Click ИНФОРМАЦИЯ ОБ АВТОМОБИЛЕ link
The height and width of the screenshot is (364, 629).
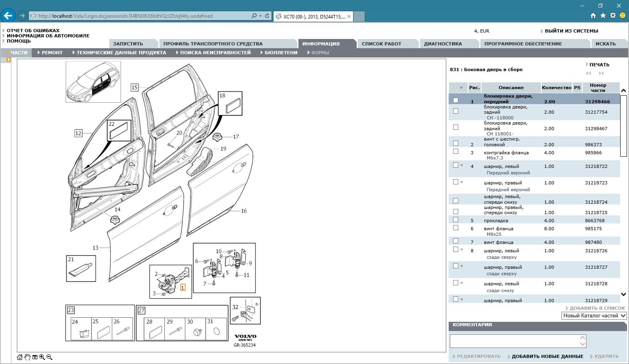pos(48,36)
